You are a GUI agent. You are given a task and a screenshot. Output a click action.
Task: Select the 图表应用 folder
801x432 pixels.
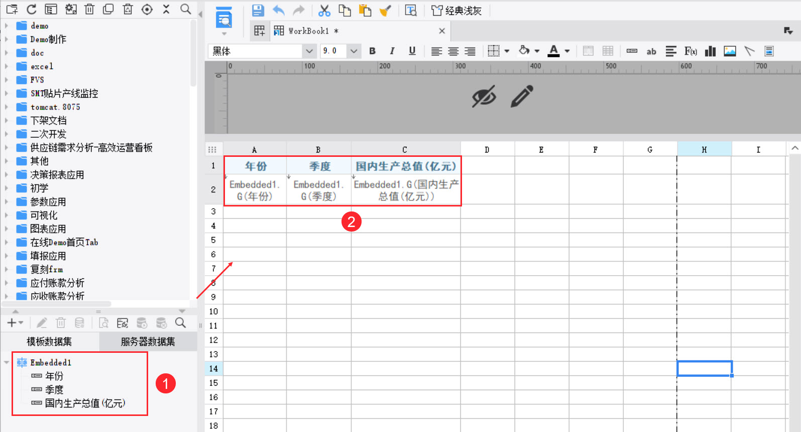tap(48, 229)
